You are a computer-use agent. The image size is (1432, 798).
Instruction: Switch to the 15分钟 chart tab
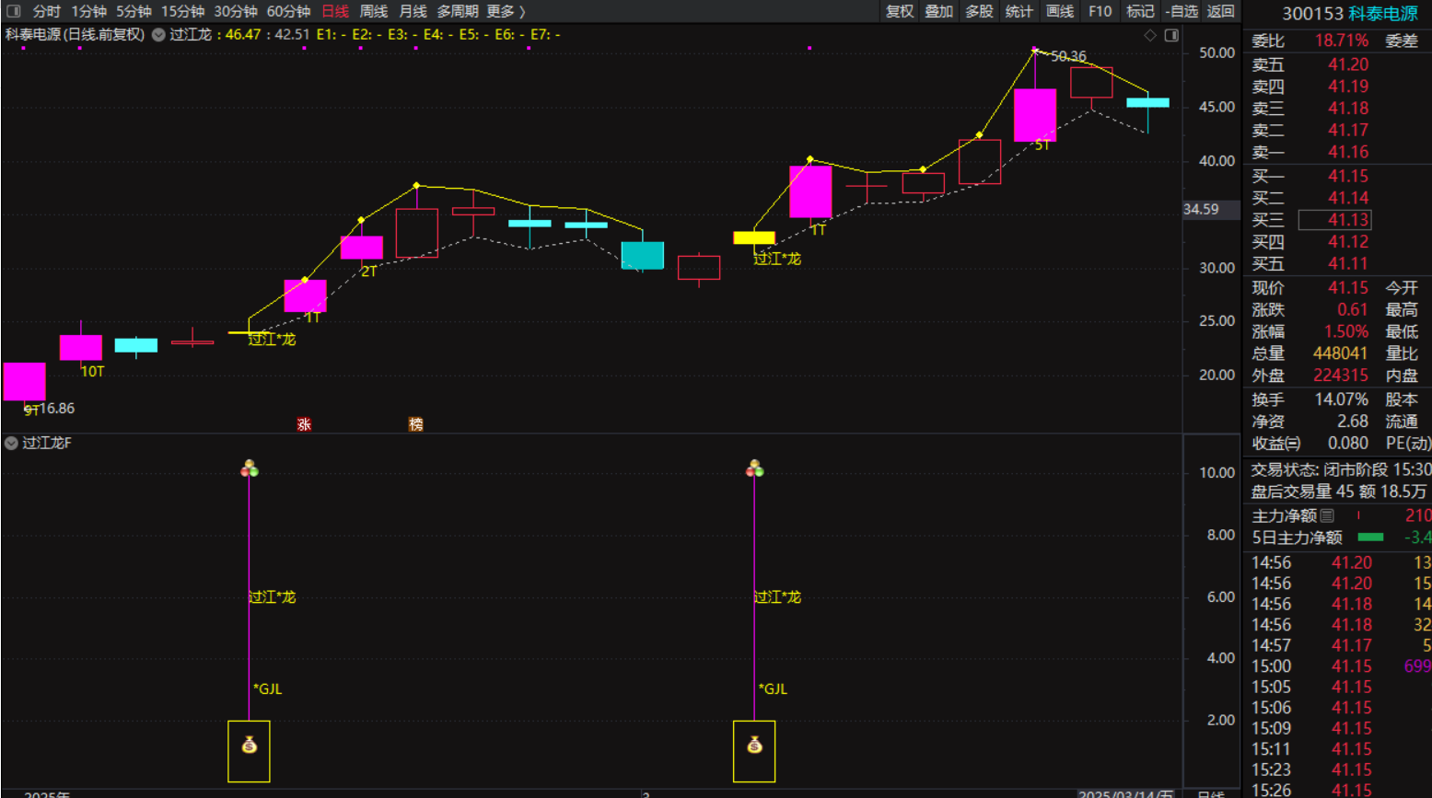(x=182, y=11)
